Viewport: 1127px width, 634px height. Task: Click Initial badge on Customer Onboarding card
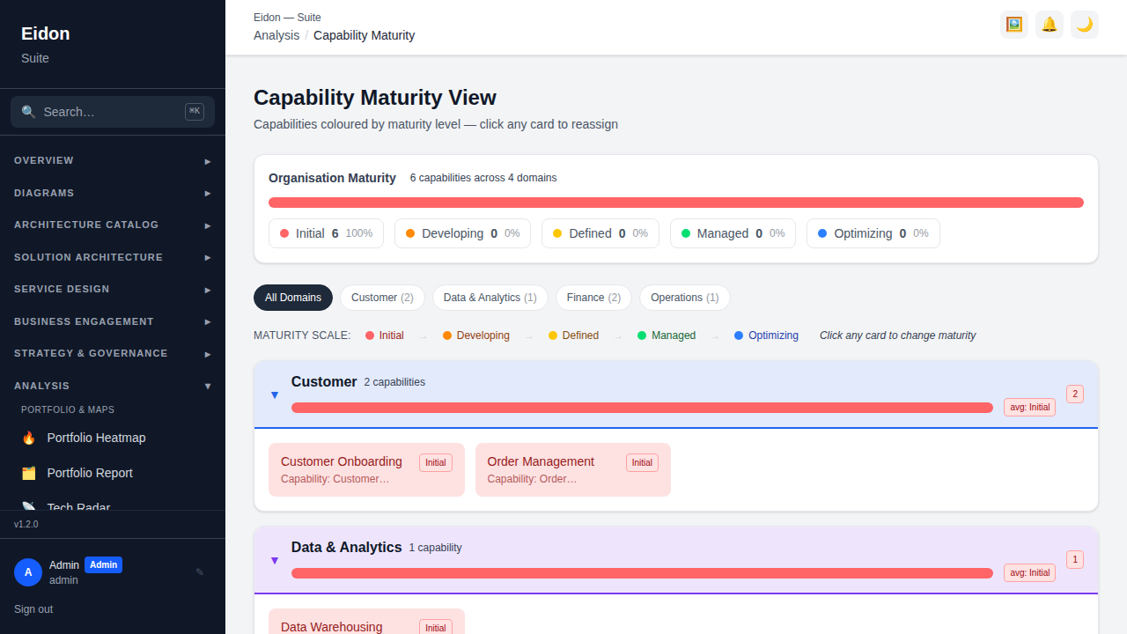pyautogui.click(x=436, y=462)
